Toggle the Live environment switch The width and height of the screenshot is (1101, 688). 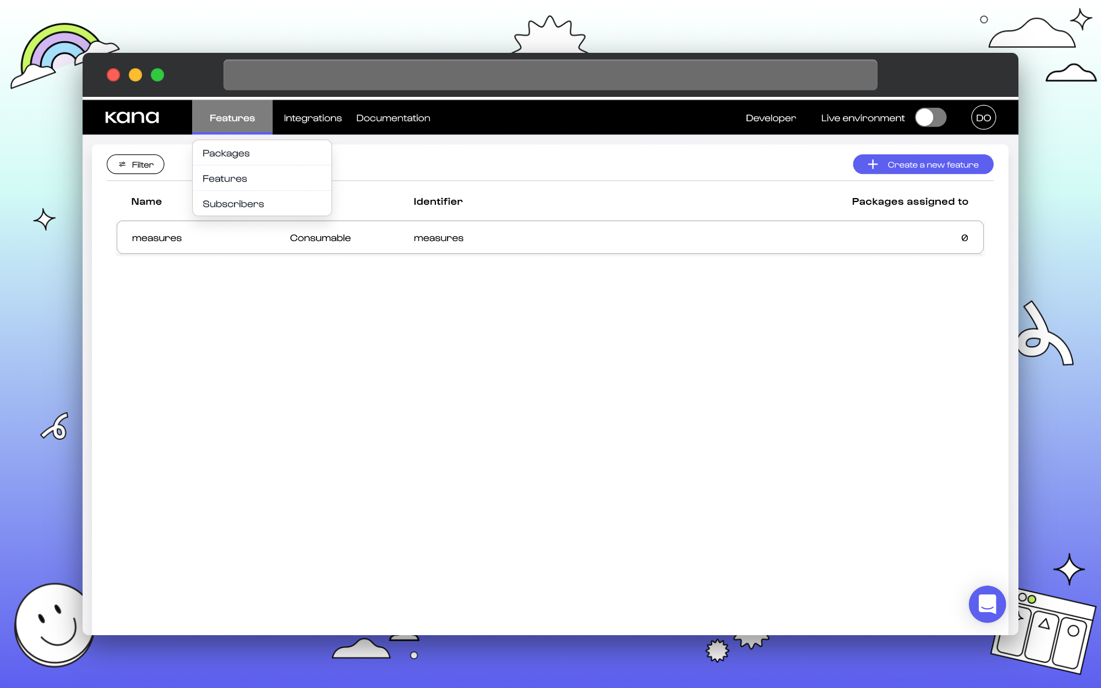pyautogui.click(x=930, y=118)
